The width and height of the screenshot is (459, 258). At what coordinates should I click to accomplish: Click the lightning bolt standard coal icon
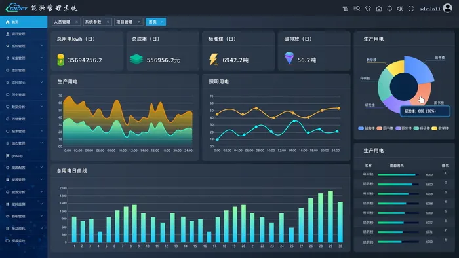tap(213, 60)
